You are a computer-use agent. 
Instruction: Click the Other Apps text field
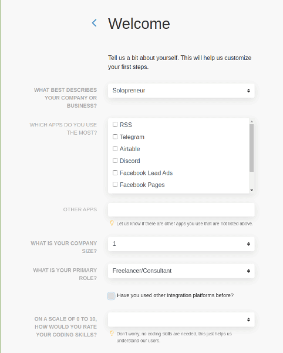181,210
